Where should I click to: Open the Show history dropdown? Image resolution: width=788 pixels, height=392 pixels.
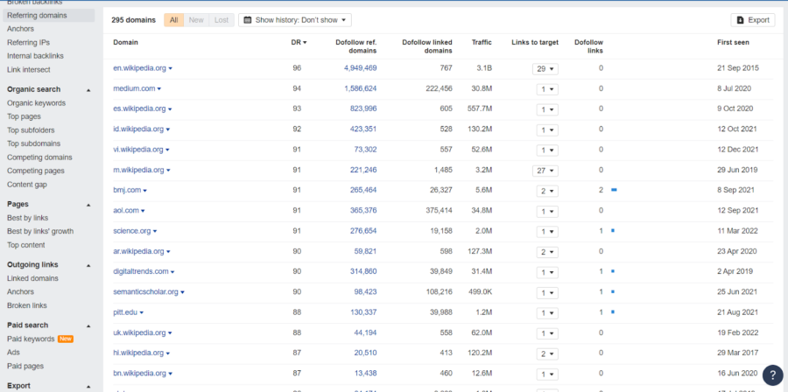[x=295, y=20]
